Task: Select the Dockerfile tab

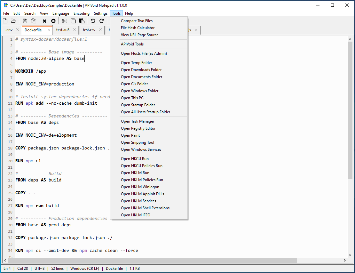Action: (x=33, y=30)
